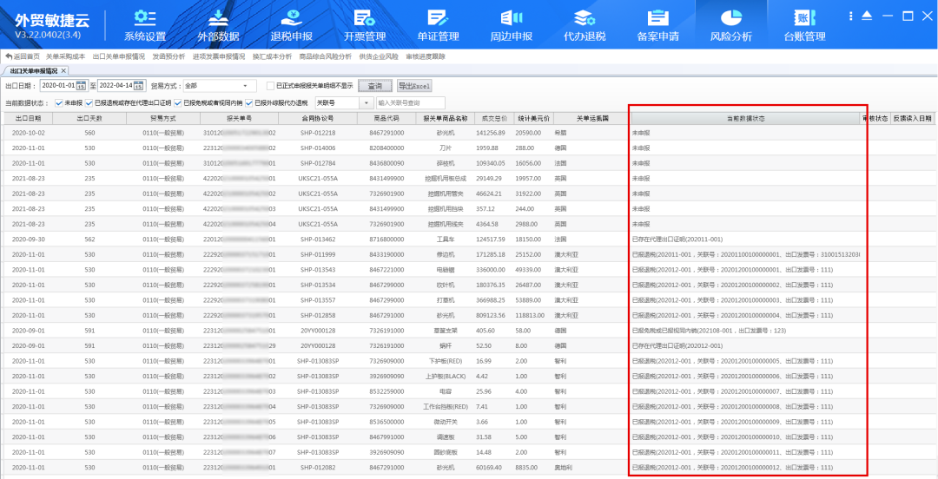The width and height of the screenshot is (938, 479).
Task: Open the 退税申报 module
Action: click(x=291, y=24)
